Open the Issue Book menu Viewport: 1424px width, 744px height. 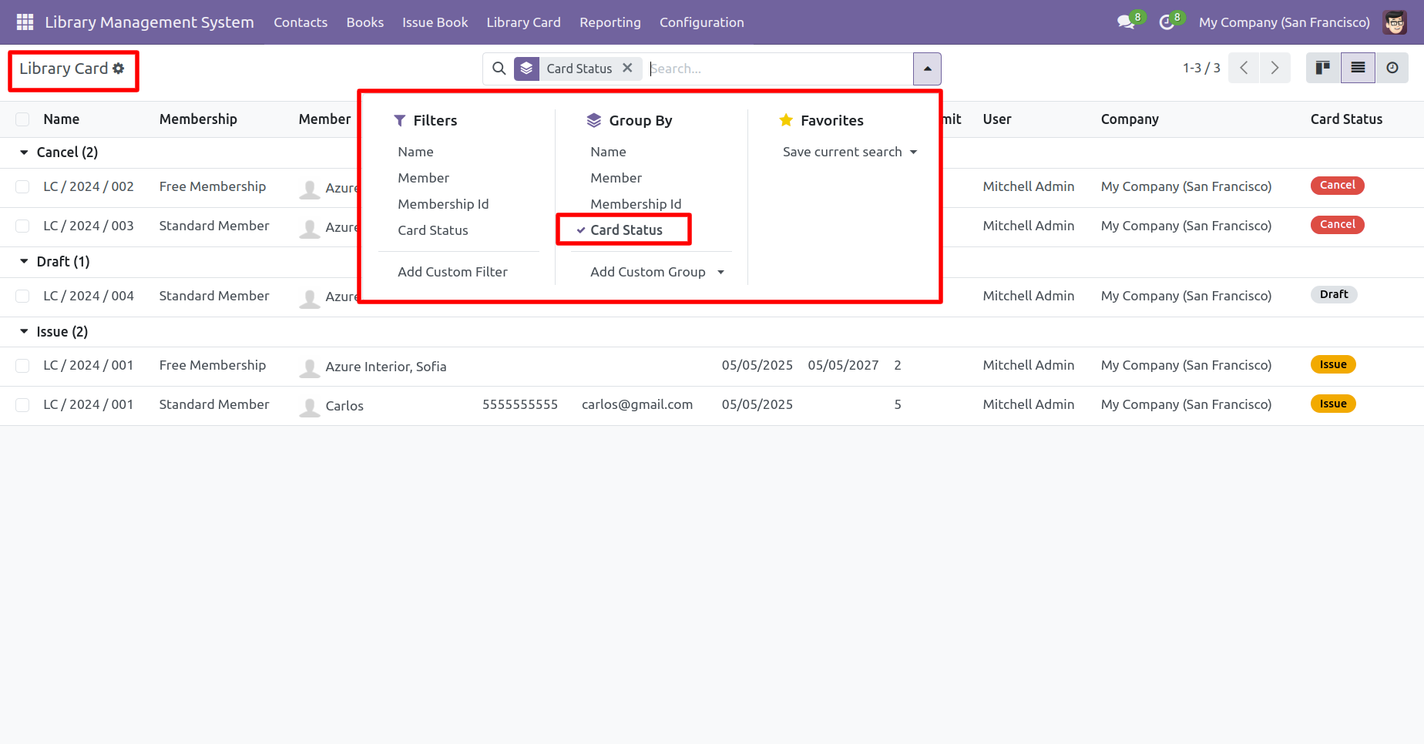(x=435, y=22)
